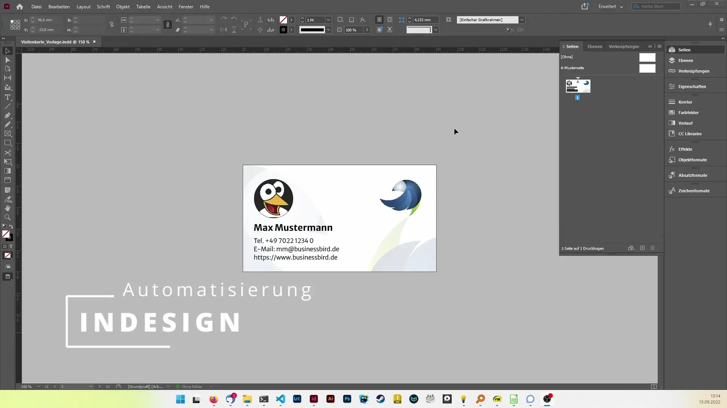
Task: Click the create new page icon
Action: tap(642, 248)
